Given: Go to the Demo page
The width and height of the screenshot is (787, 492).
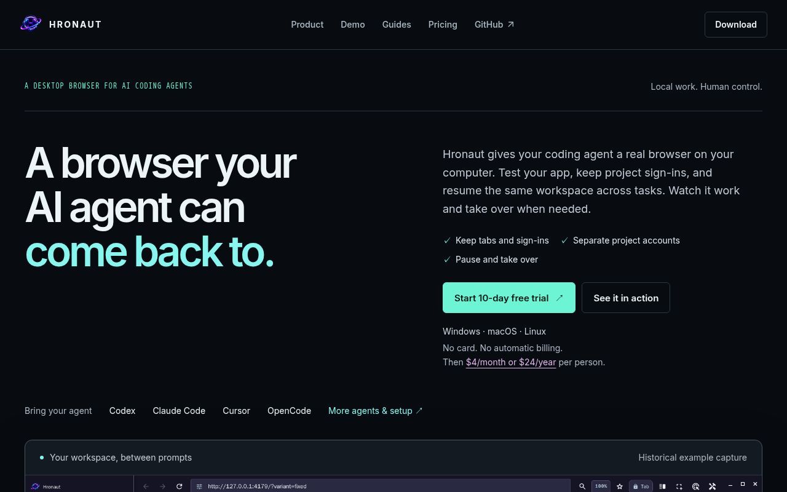Looking at the screenshot, I should (353, 25).
